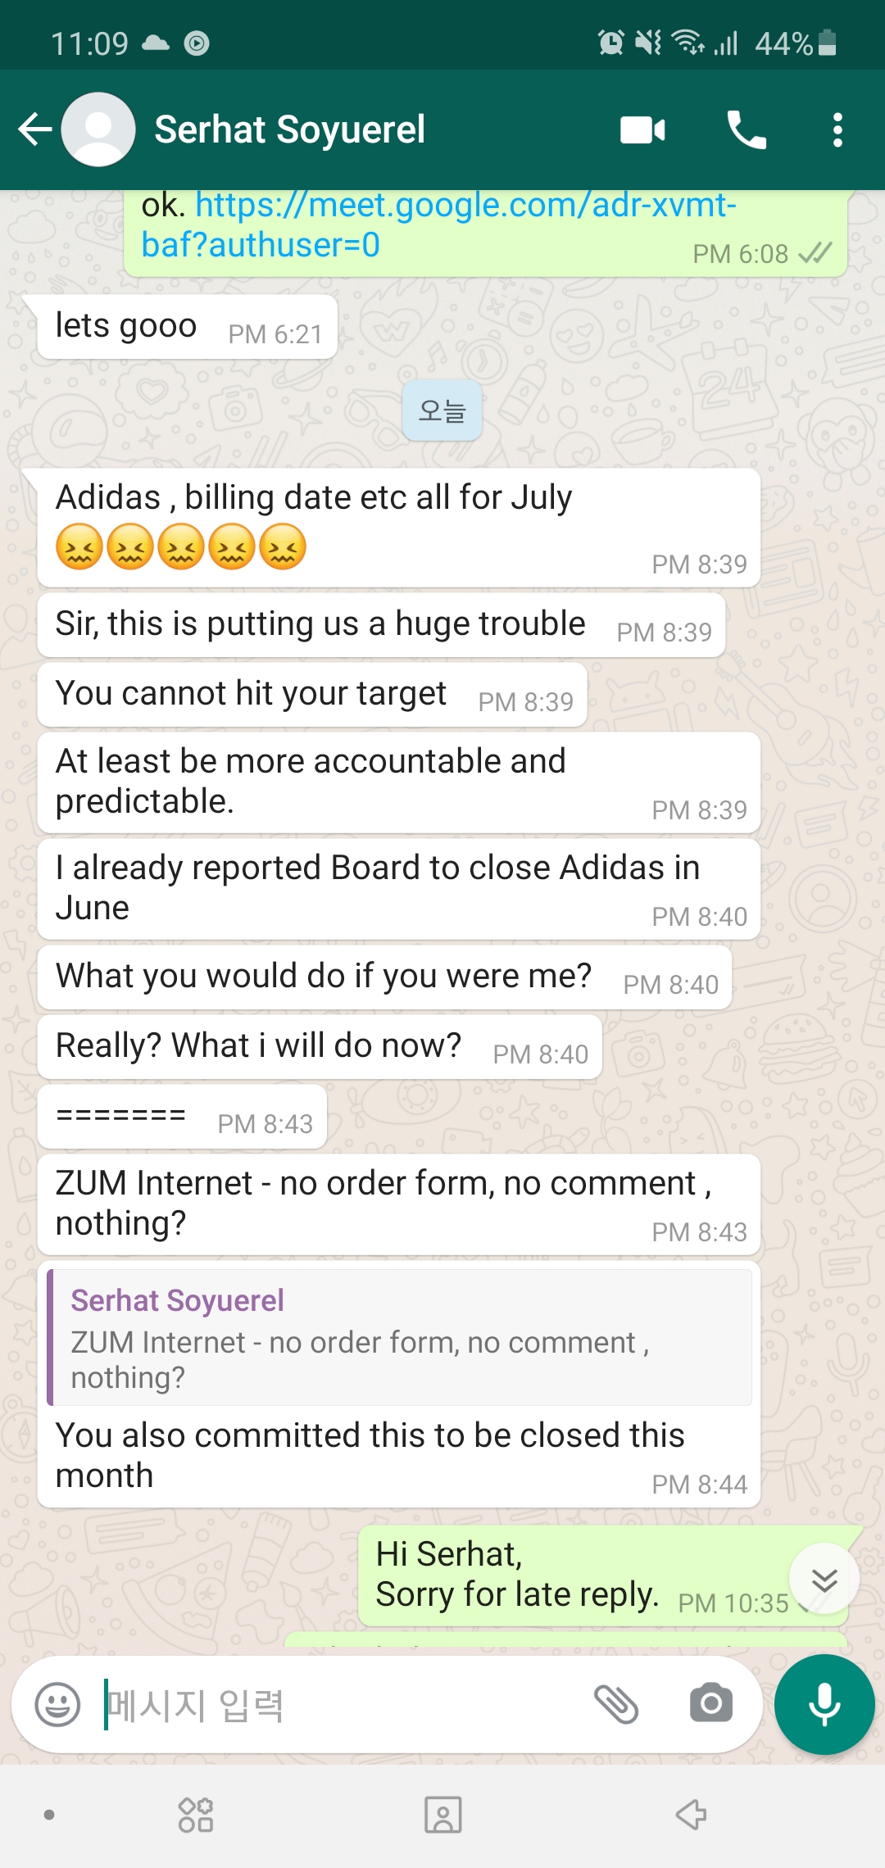Jump to latest messages with down chevrons
This screenshot has width=885, height=1868.
824,1579
